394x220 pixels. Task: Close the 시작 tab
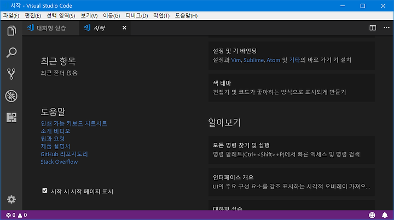(x=124, y=28)
